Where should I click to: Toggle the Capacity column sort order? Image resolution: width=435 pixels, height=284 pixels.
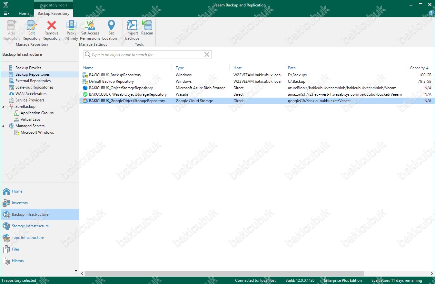419,68
